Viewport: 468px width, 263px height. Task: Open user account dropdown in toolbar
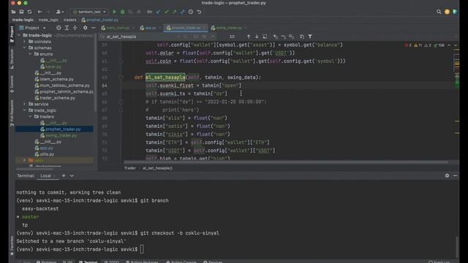(x=60, y=12)
